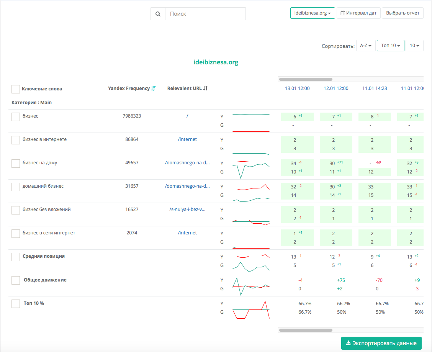Check the бизнес на дому checkbox

click(x=16, y=164)
